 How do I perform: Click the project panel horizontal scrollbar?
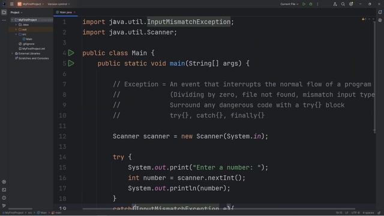[x=20, y=209]
